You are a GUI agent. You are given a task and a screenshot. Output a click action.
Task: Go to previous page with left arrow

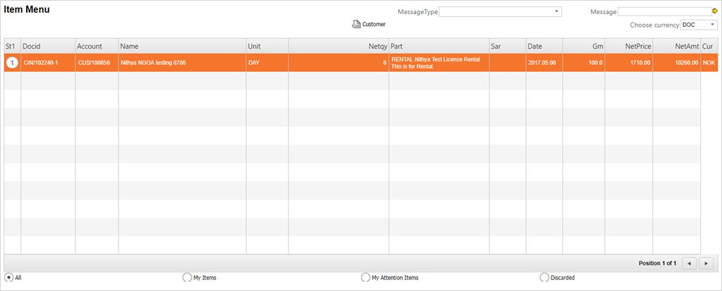[x=689, y=264]
